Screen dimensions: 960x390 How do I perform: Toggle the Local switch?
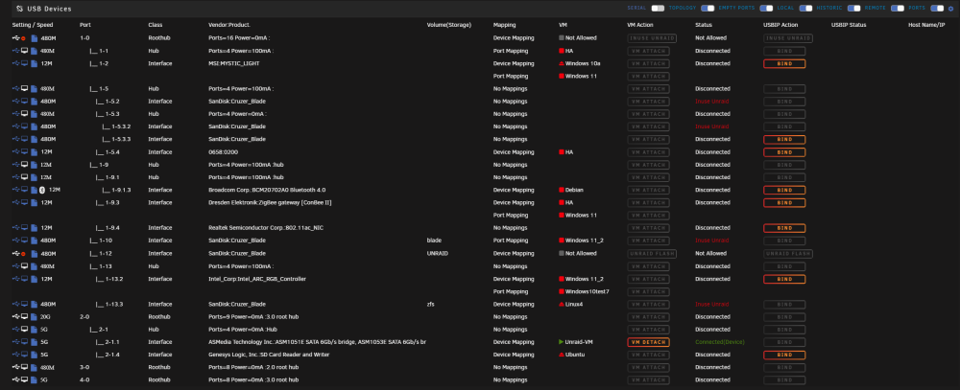pyautogui.click(x=805, y=9)
